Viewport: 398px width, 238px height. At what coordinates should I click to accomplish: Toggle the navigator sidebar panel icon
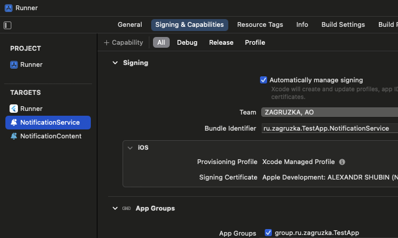7,25
